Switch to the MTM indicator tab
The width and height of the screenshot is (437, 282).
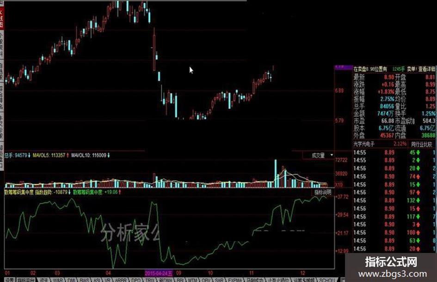(x=192, y=280)
